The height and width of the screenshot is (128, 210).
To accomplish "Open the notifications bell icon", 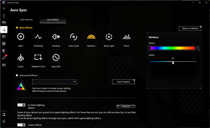I will click(x=4, y=114).
